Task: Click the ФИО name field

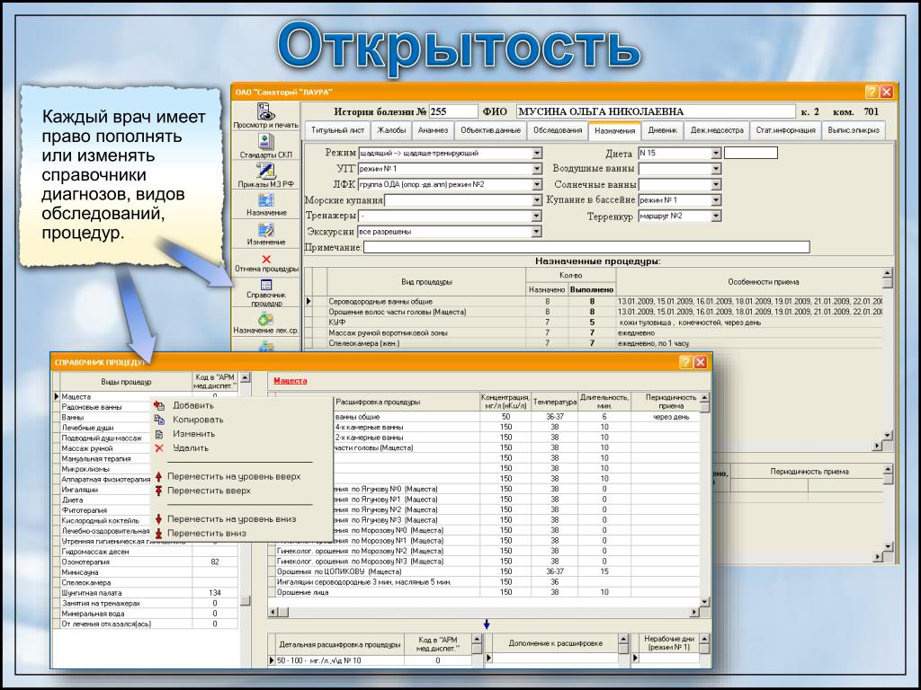Action: click(x=655, y=111)
